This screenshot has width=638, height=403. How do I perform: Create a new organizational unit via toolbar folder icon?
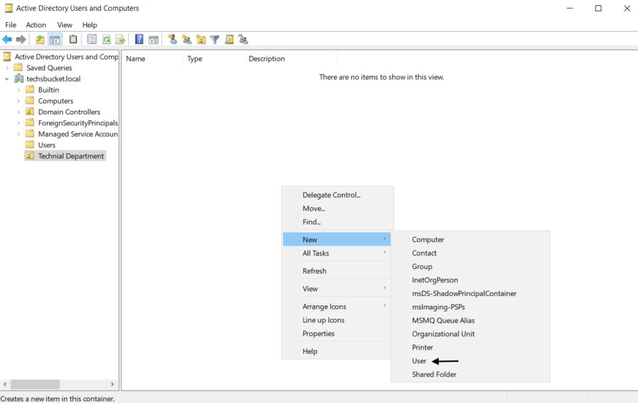(x=201, y=39)
